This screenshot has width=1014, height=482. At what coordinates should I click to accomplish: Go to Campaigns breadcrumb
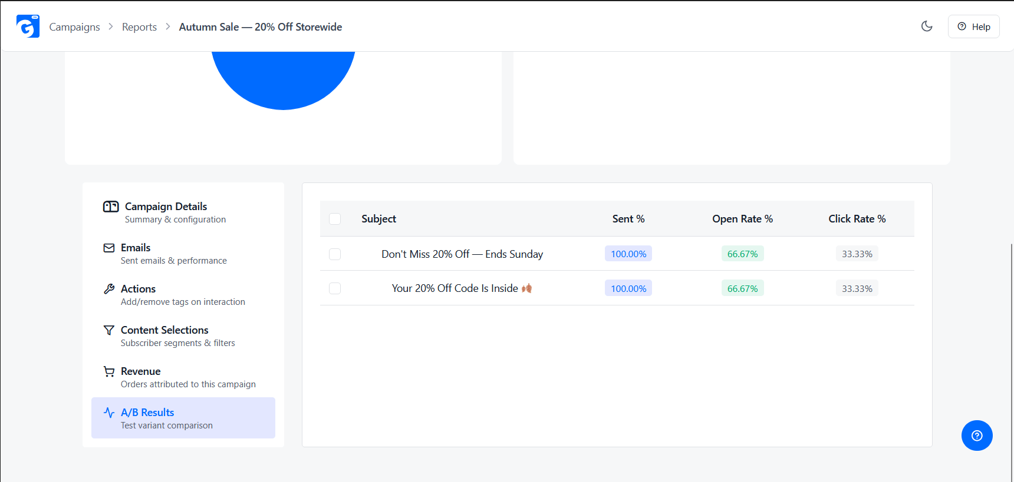[x=74, y=27]
